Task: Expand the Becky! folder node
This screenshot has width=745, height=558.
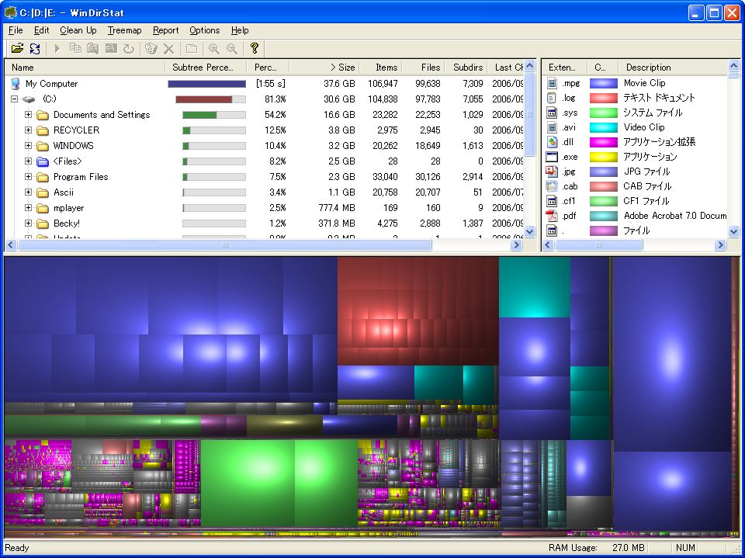Action: tap(29, 224)
